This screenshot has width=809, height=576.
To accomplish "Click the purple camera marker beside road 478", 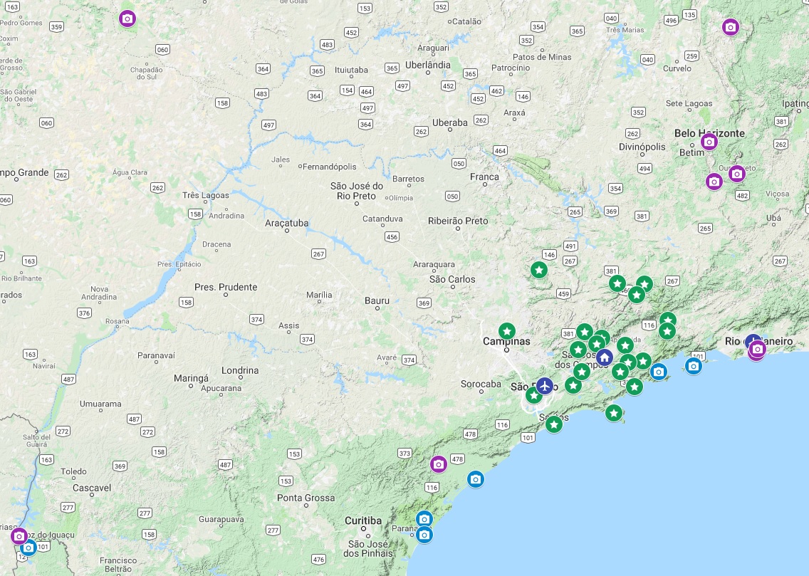I will point(439,464).
